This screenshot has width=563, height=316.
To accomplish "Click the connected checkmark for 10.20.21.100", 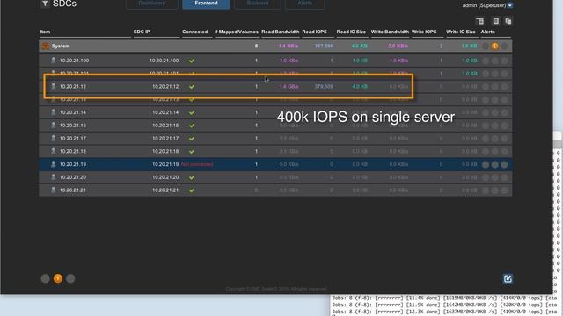I will 192,61.
